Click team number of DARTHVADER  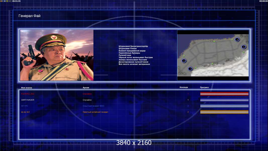188,100
